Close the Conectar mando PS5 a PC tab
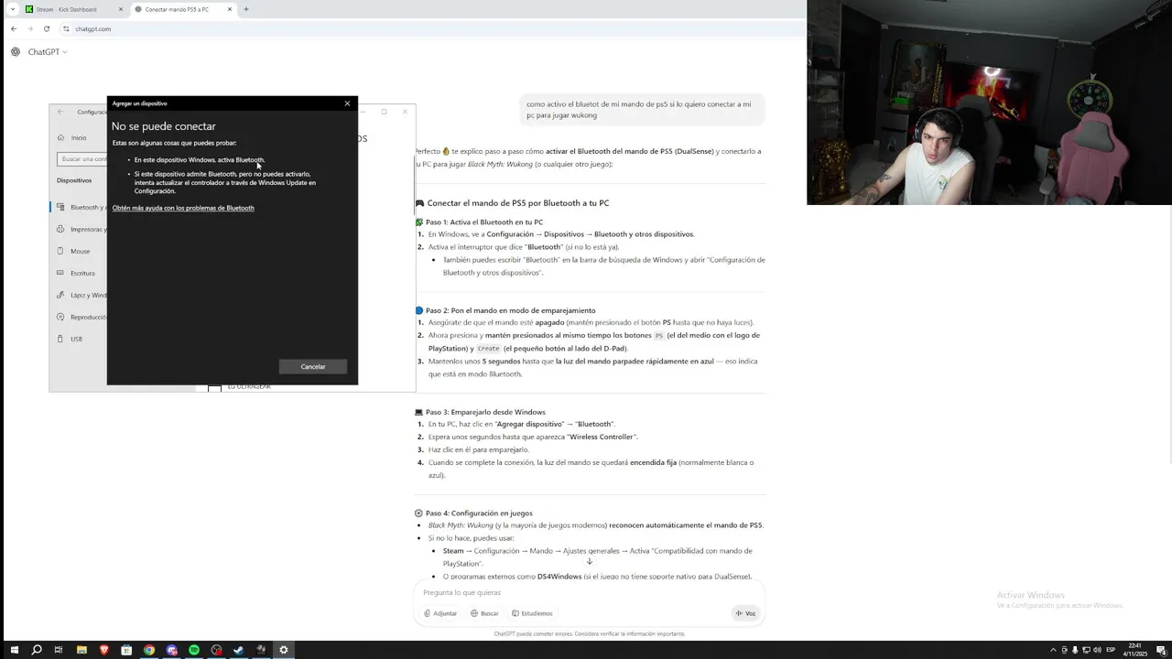The width and height of the screenshot is (1172, 659). 228,9
